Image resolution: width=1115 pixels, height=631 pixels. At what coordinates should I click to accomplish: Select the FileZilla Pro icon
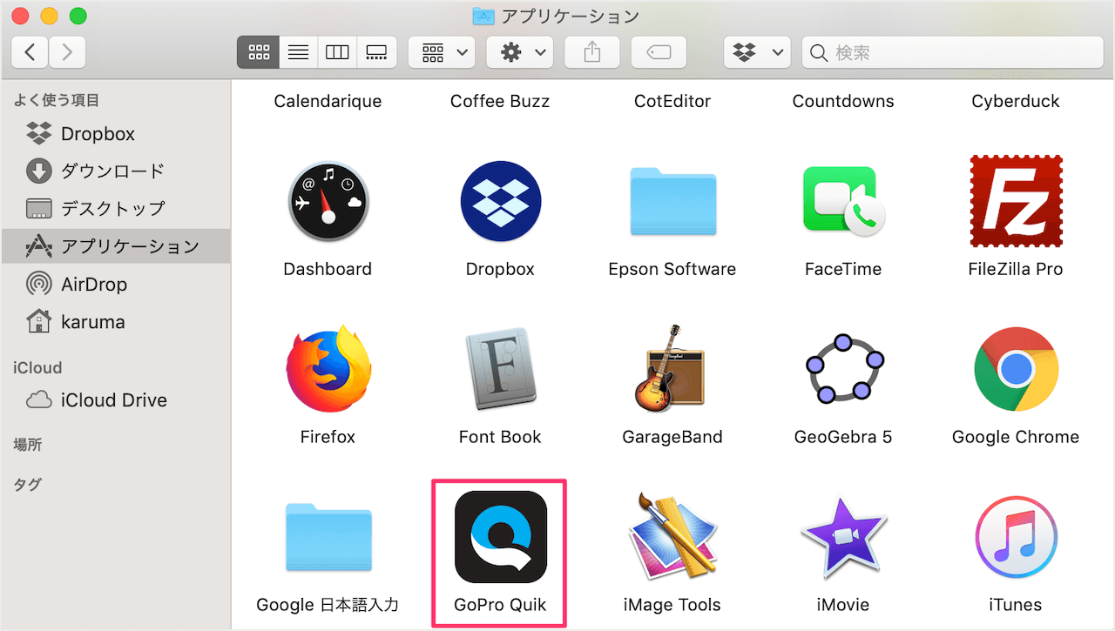[1016, 201]
